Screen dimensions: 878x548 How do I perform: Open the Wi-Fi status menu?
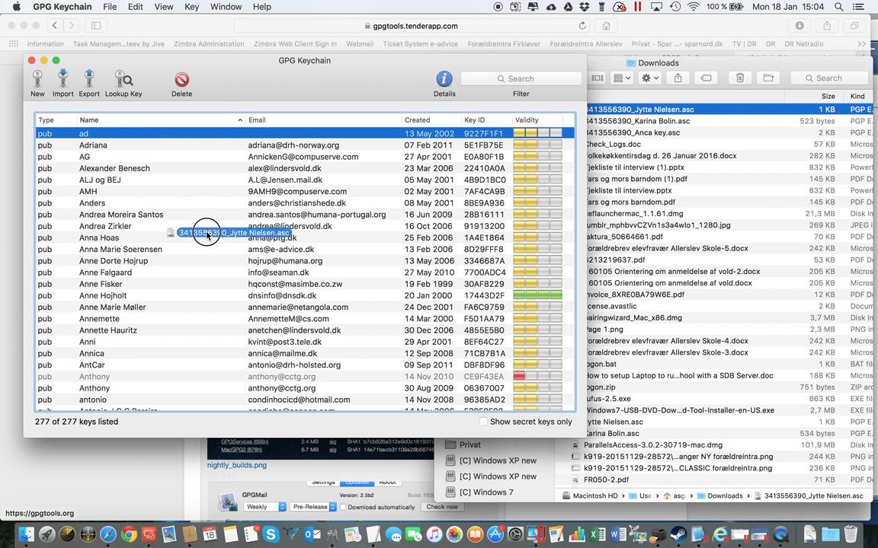694,7
